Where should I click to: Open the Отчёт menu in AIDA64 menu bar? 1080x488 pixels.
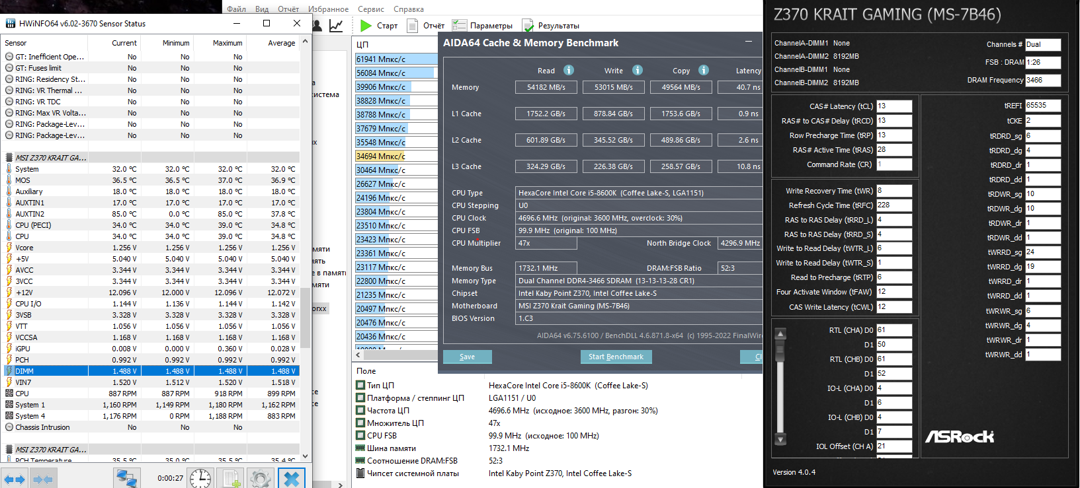pyautogui.click(x=288, y=9)
